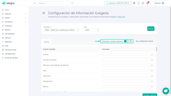Viewport: 171px width, 96px height.
Task: Click the POS sidebar icon
Action: tap(3, 46)
